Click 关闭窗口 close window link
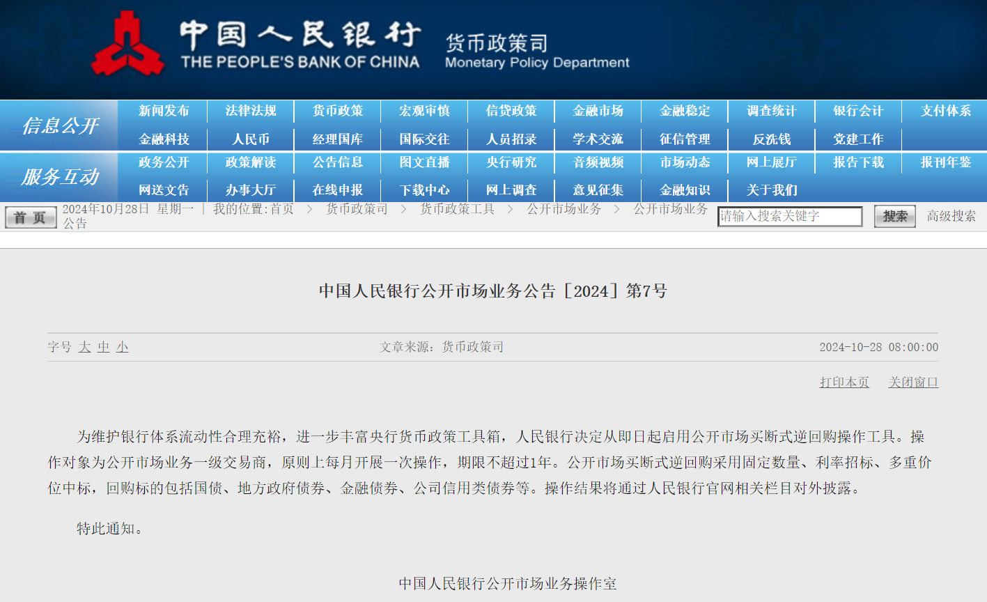 coord(913,383)
